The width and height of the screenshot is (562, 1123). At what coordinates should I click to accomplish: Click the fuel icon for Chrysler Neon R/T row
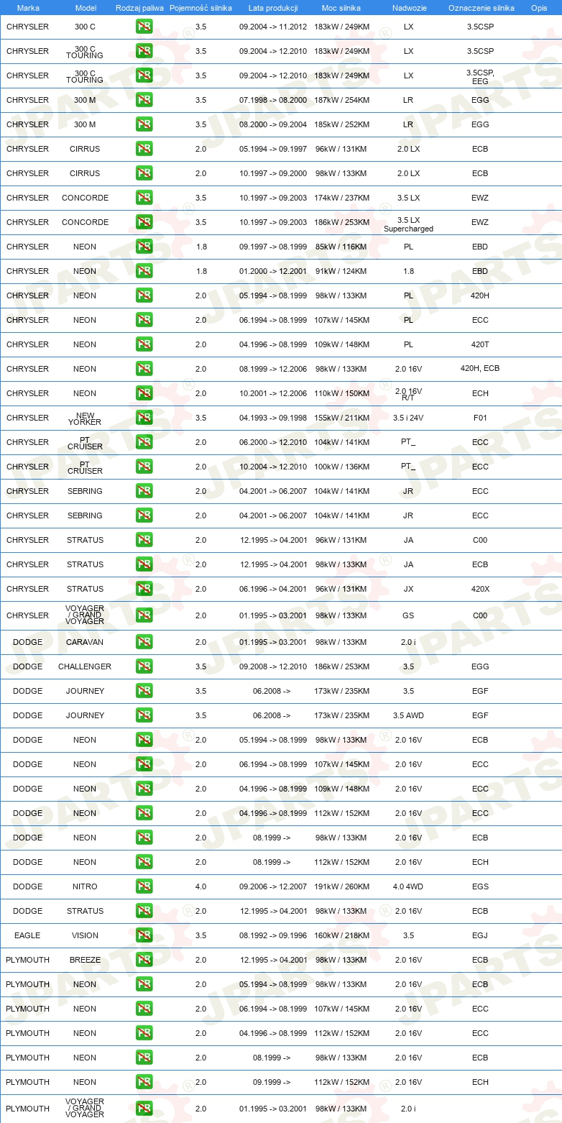click(144, 393)
